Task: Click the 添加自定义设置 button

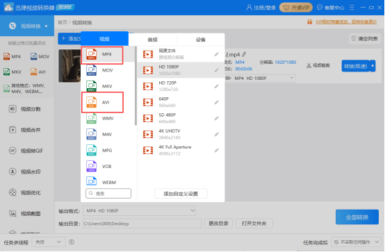Action: coord(181,194)
